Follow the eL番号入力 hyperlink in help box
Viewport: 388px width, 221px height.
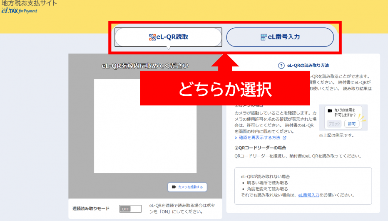308,195
